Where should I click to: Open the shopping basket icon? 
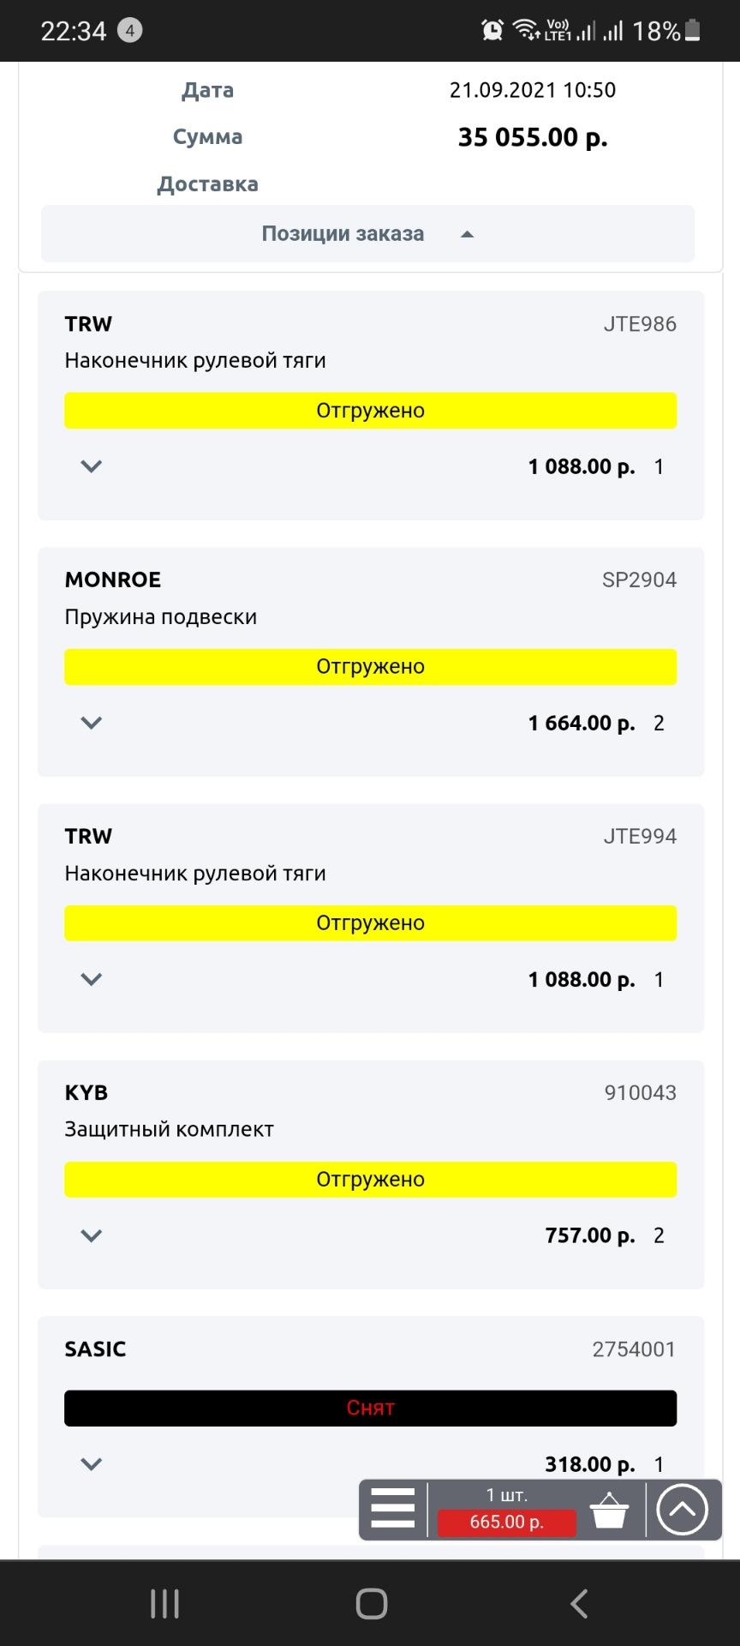(609, 1510)
